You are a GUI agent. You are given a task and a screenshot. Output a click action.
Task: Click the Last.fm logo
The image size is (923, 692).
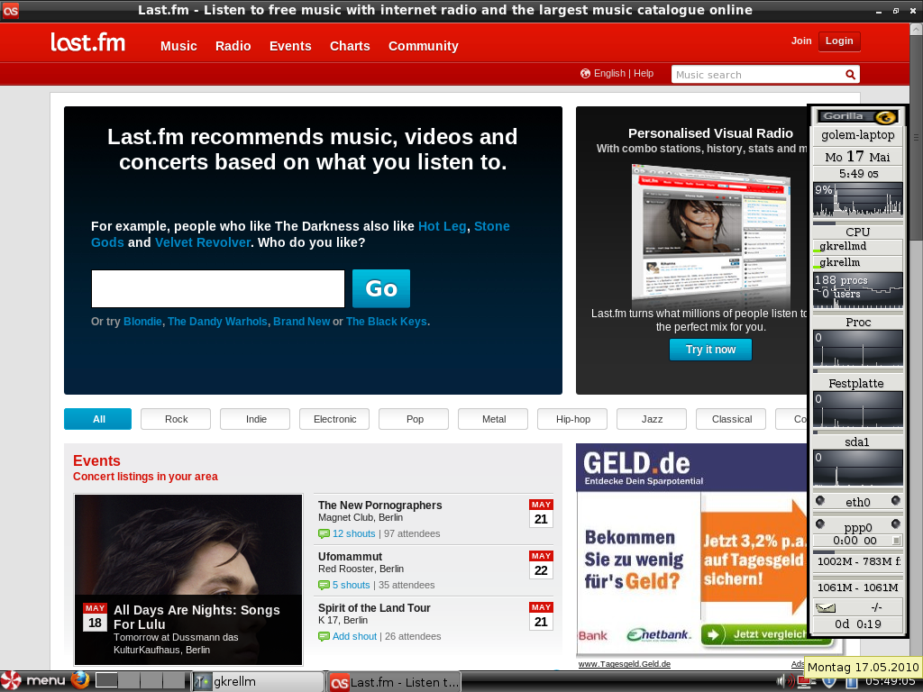87,41
